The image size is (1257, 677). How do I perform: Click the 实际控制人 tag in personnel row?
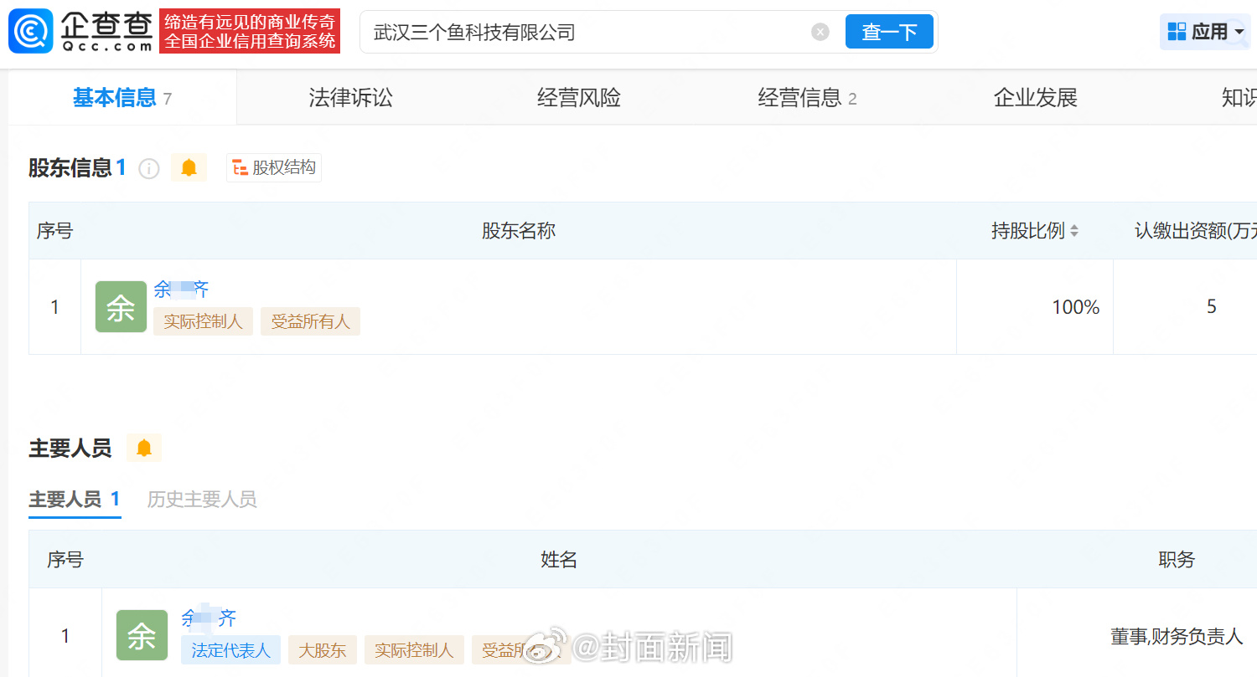click(414, 650)
